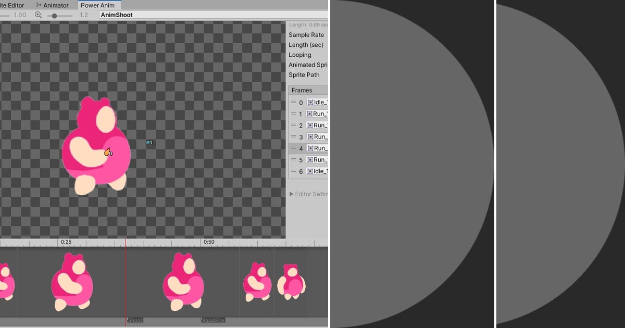625x328 pixels.
Task: Click the blue marker labeled 1 in the preview
Action: pos(149,142)
